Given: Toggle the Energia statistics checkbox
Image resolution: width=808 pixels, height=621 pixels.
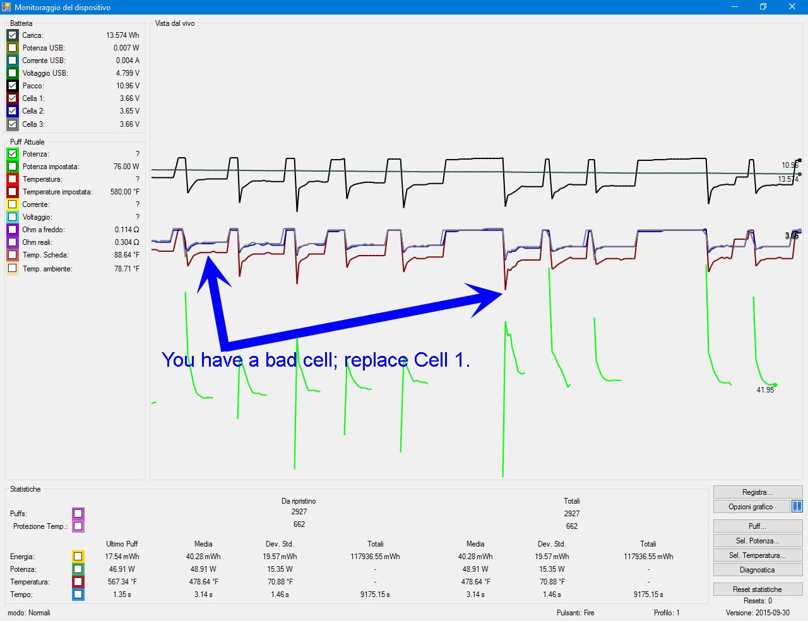Looking at the screenshot, I should pos(78,557).
